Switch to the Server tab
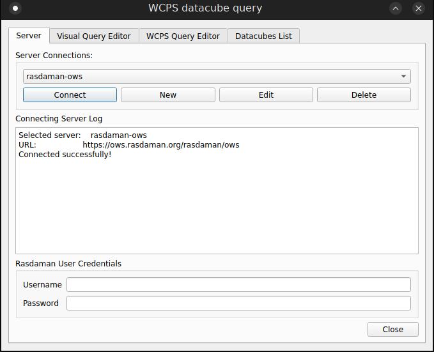 coord(29,36)
